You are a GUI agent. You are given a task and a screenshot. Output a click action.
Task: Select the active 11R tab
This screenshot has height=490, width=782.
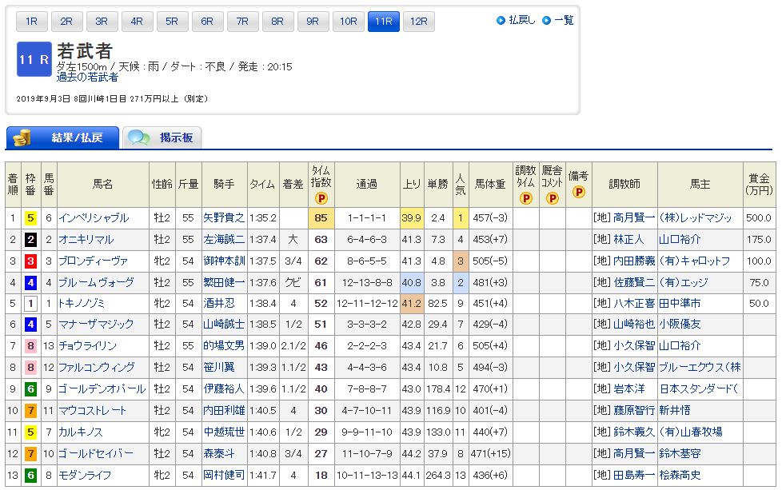point(384,22)
